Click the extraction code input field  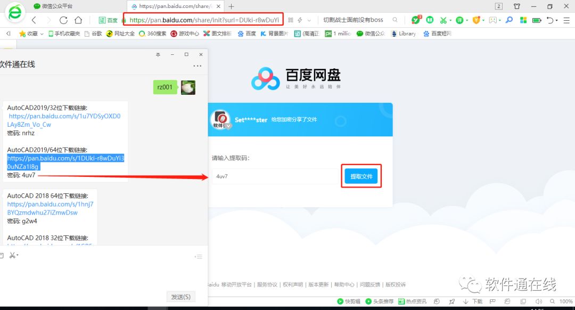tap(275, 176)
